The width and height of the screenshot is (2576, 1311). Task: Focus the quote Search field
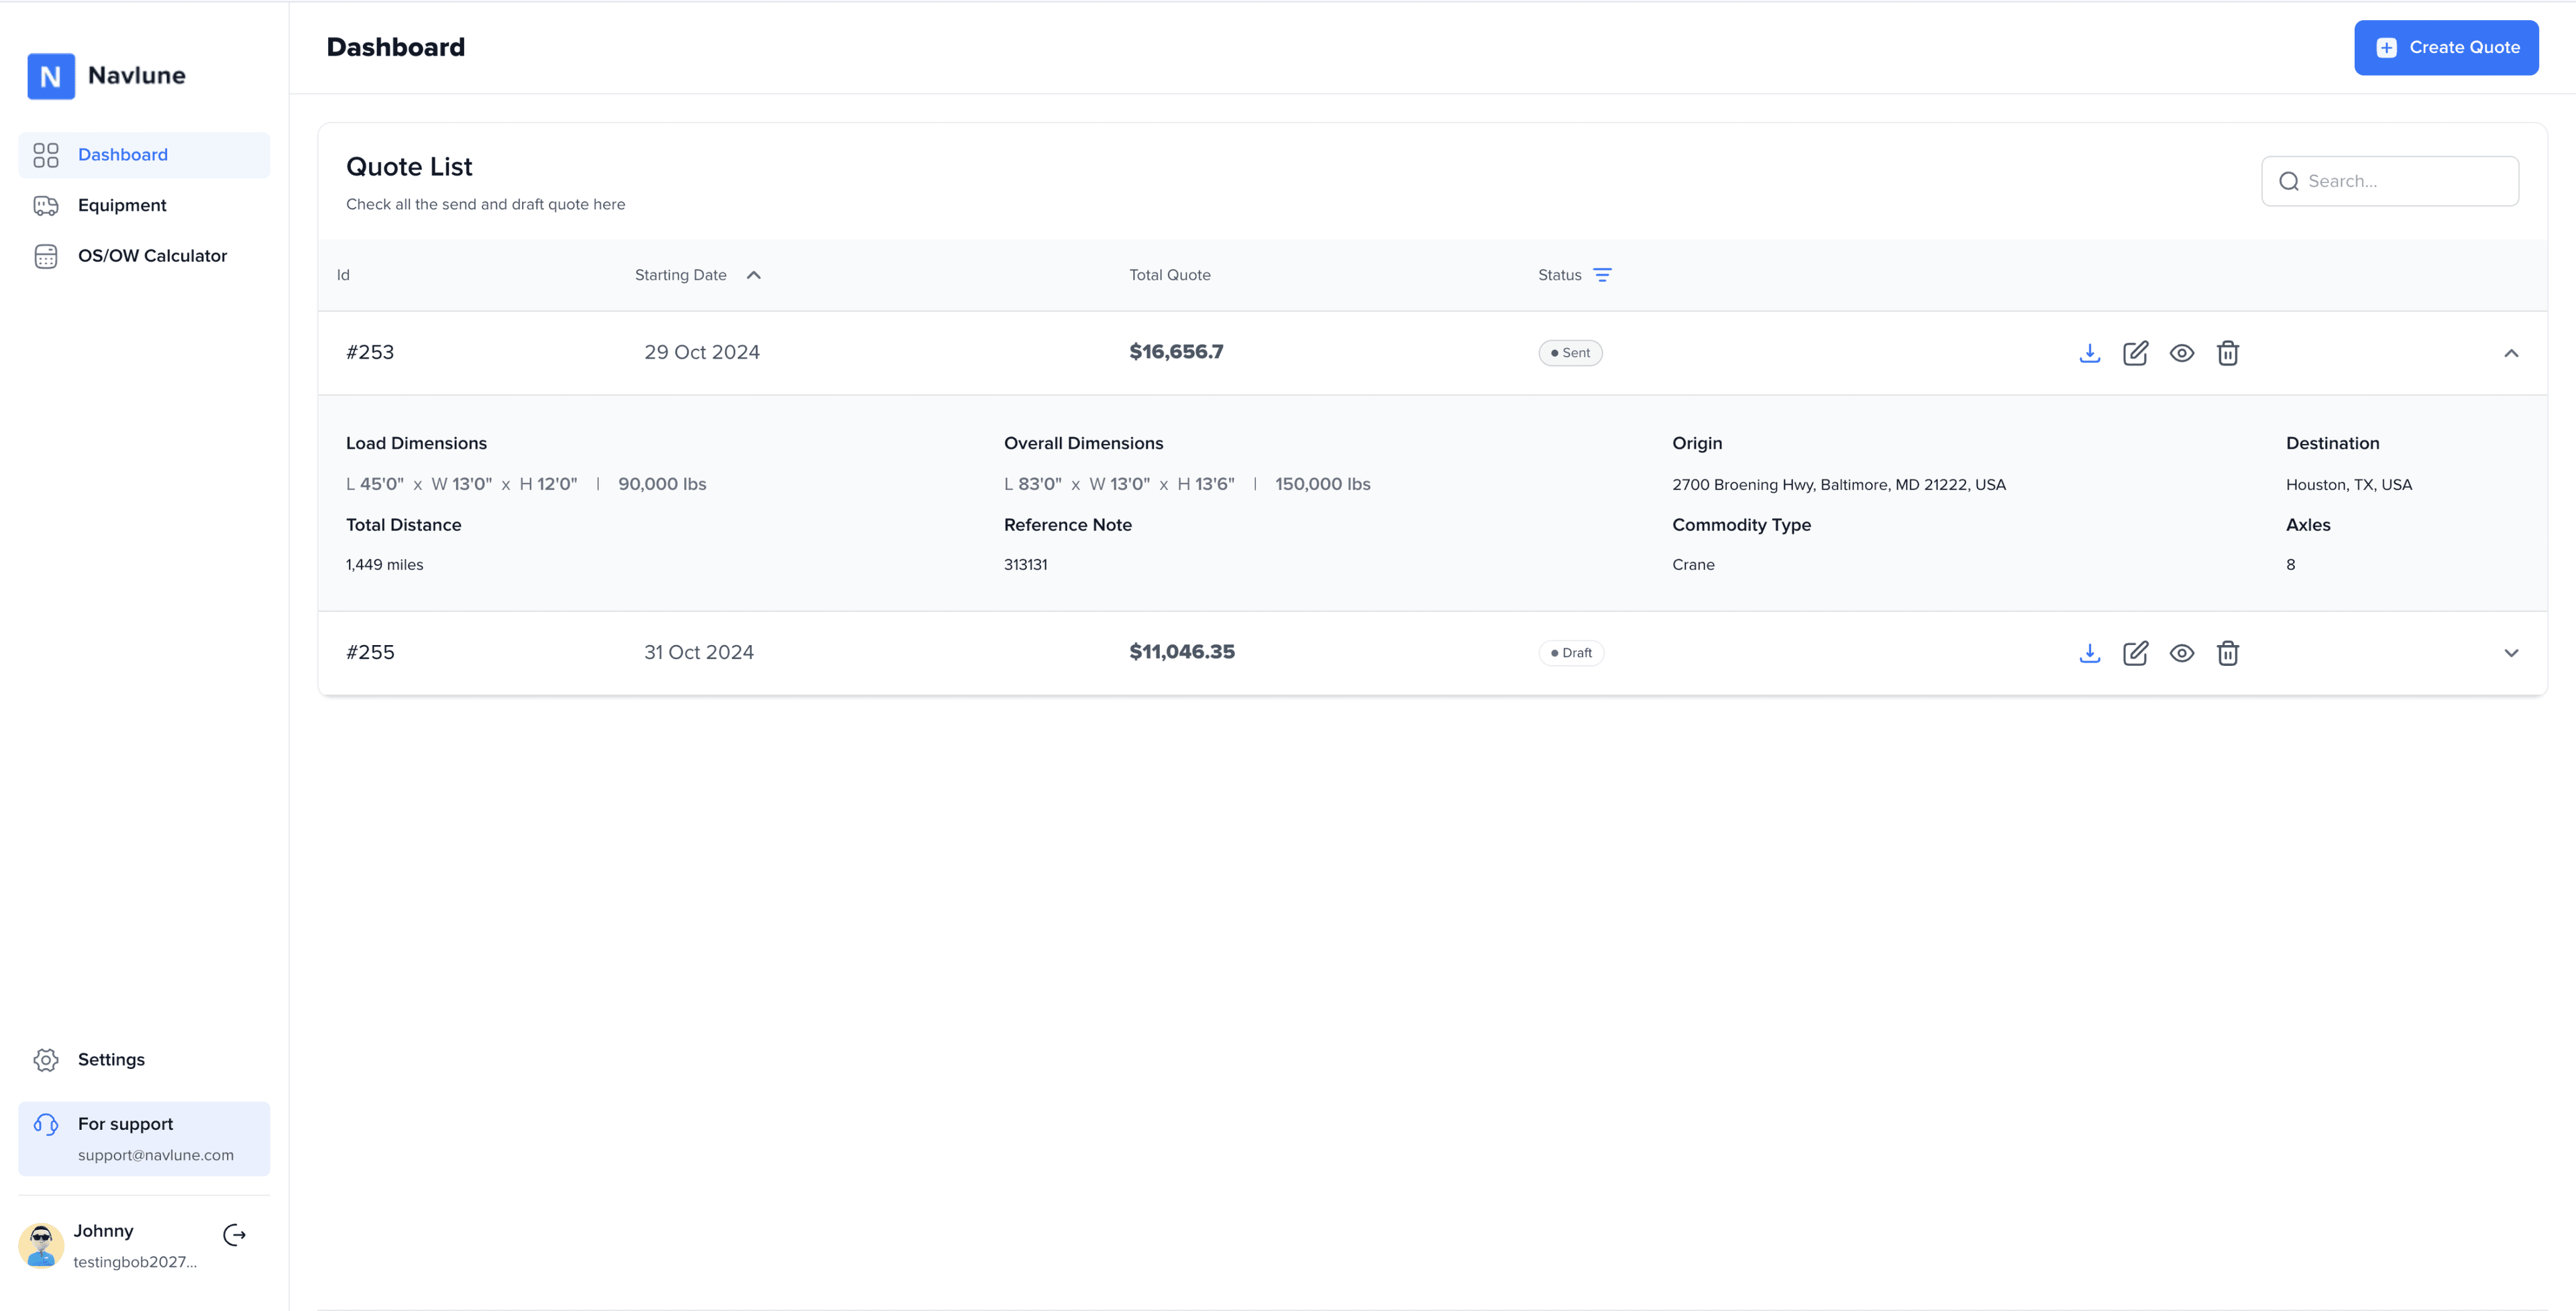(2390, 181)
